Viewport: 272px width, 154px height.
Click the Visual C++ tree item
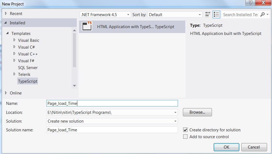28,54
